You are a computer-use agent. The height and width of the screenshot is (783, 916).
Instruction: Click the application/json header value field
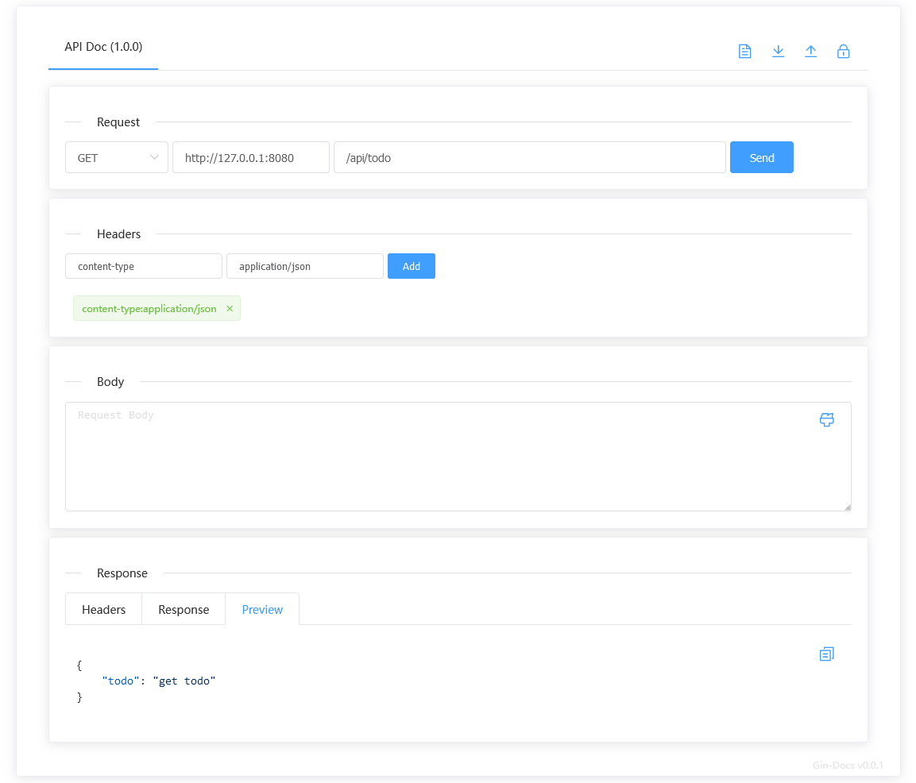pyautogui.click(x=305, y=266)
